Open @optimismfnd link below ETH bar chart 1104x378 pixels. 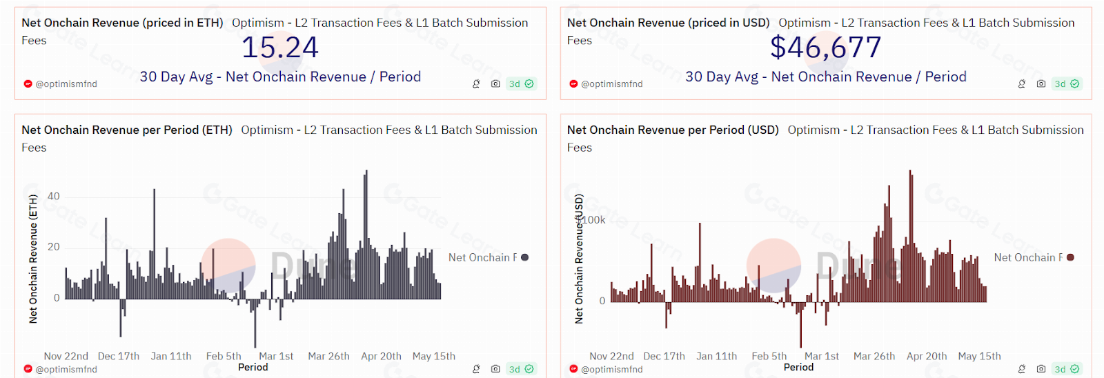[66, 370]
